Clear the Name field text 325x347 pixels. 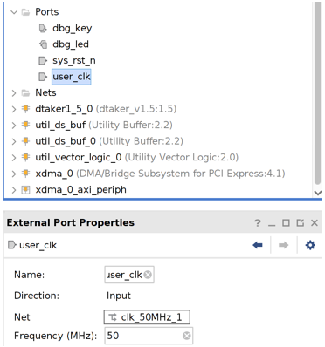(x=148, y=275)
